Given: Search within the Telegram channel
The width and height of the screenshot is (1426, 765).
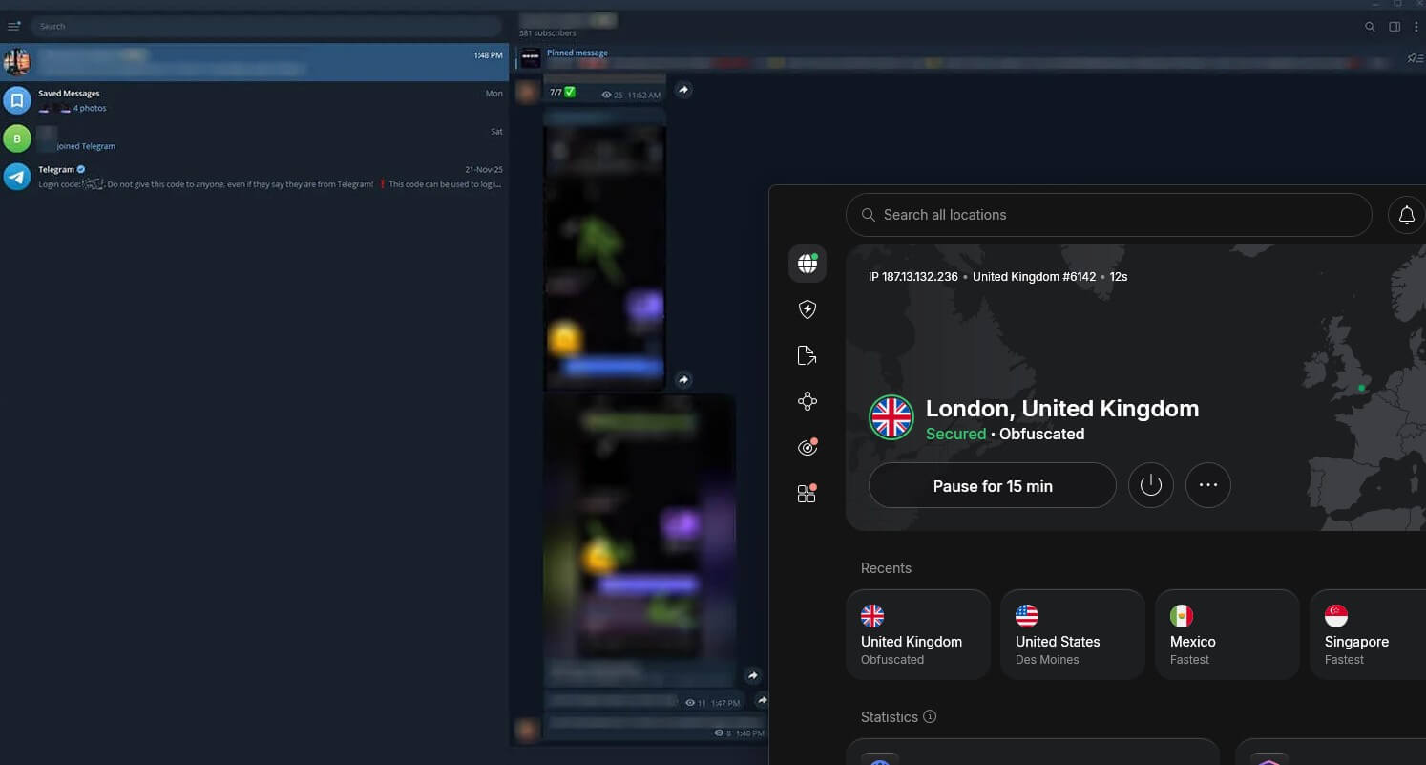Looking at the screenshot, I should (1370, 27).
